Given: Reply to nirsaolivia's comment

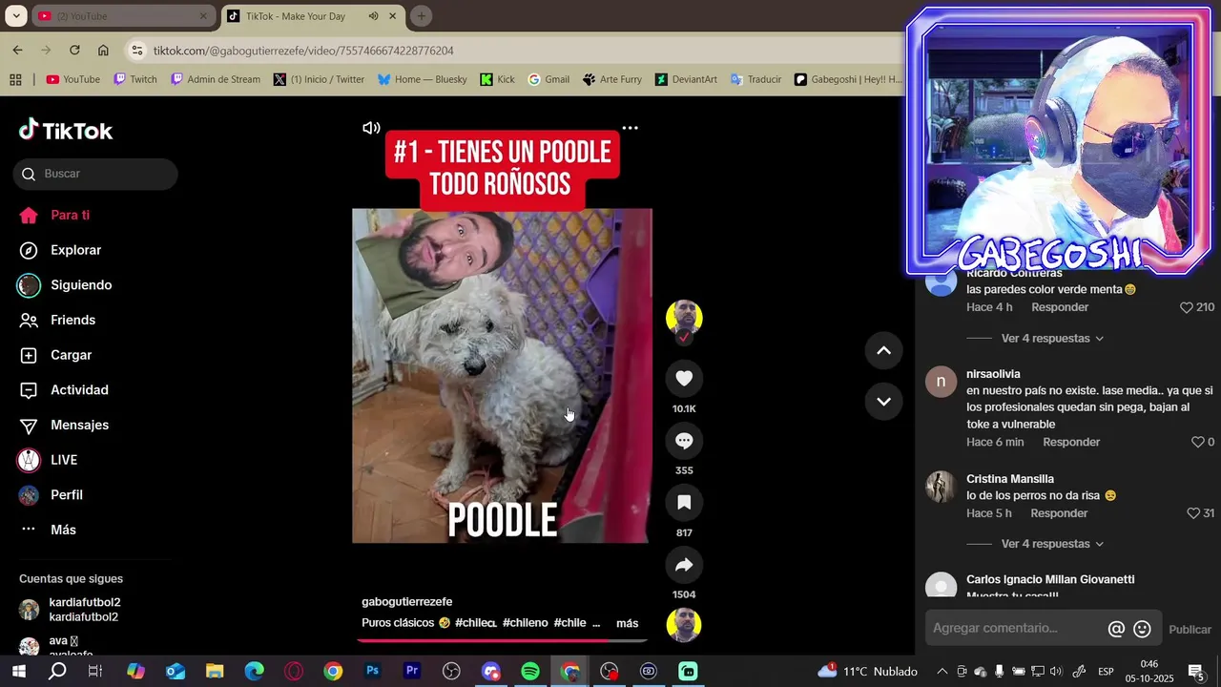Looking at the screenshot, I should tap(1071, 442).
